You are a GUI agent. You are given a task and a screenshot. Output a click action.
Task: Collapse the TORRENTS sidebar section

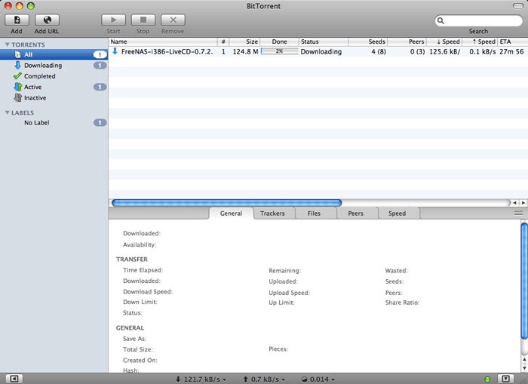pos(7,45)
